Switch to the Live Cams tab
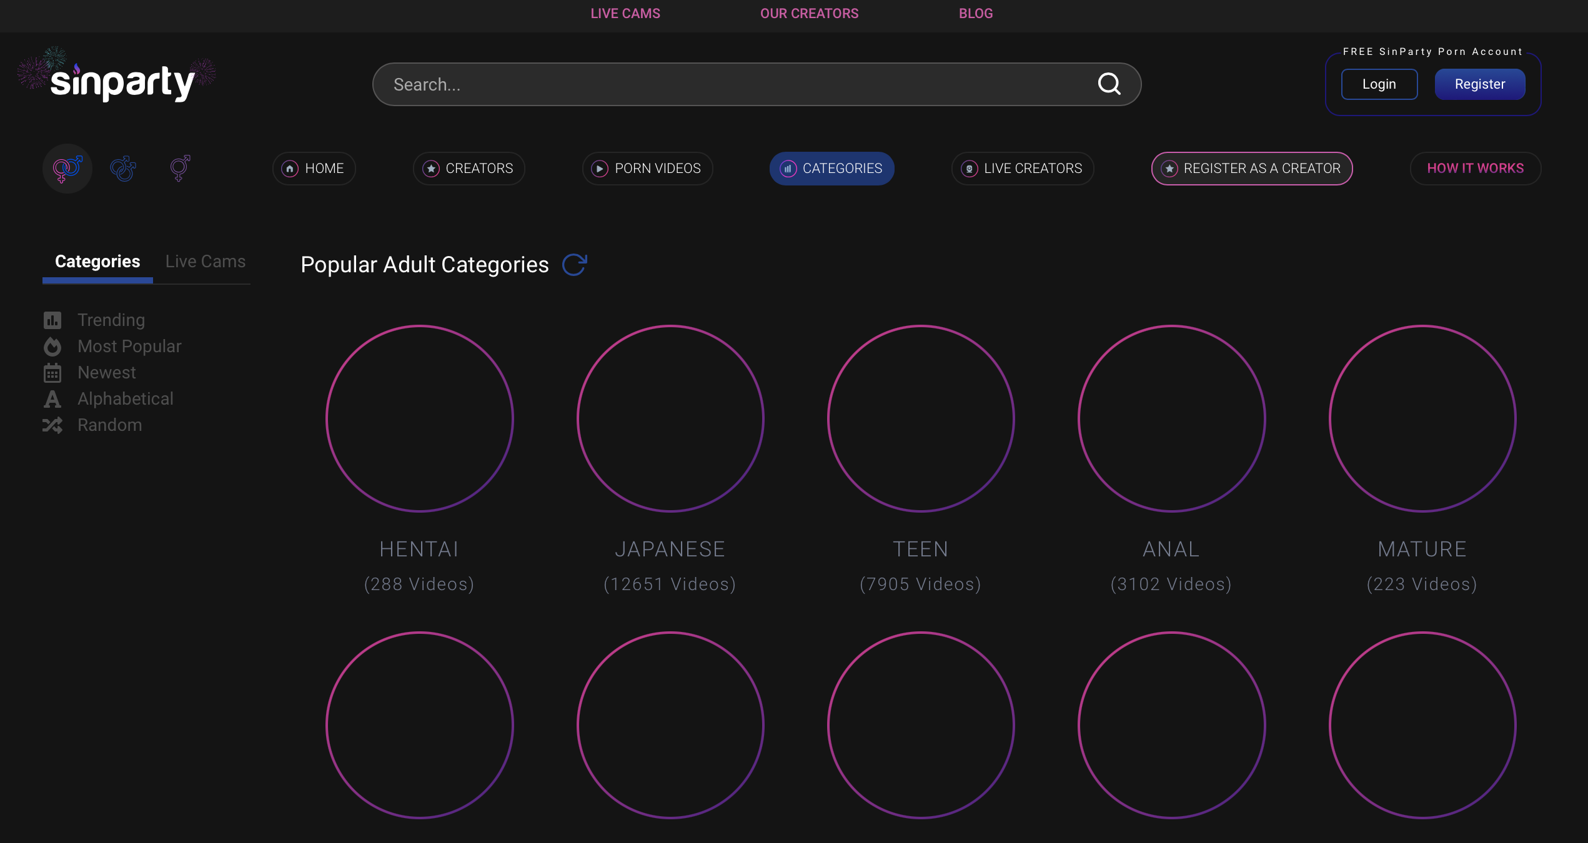 pos(205,261)
